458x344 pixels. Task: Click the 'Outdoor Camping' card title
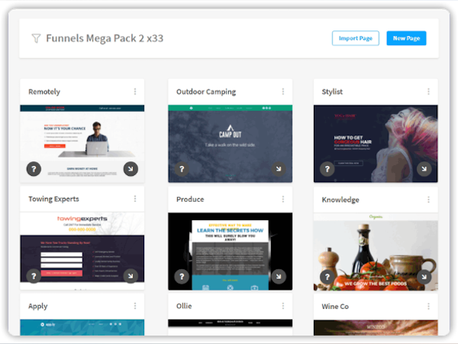206,92
